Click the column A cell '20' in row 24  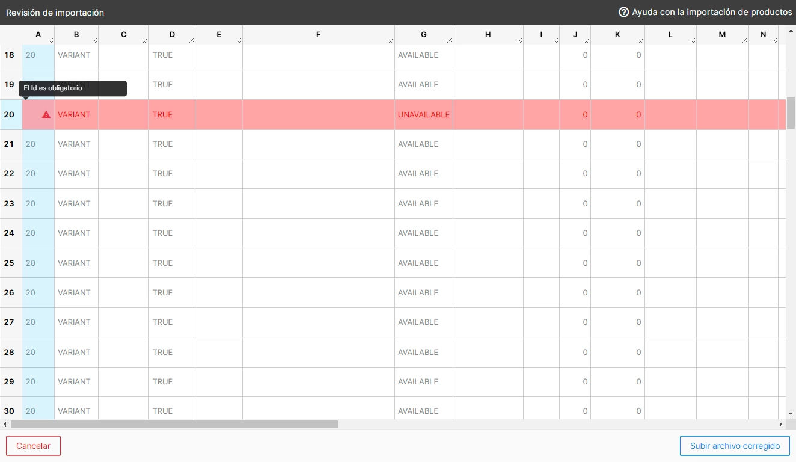pos(38,233)
